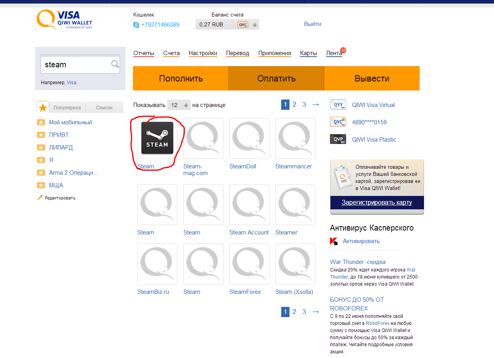Viewport: 494px width, 358px height.
Task: Open the Мой мобильный favorite
Action: [70, 122]
